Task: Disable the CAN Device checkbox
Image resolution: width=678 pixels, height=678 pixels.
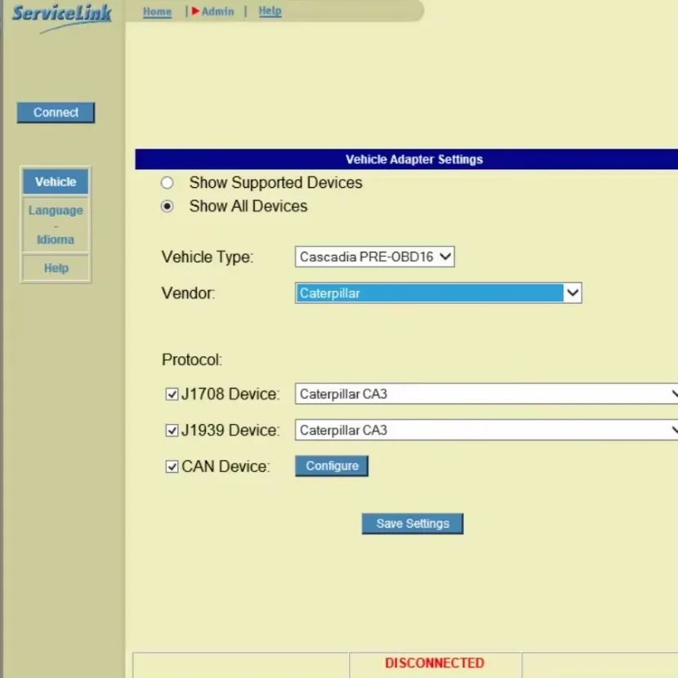Action: (x=172, y=467)
